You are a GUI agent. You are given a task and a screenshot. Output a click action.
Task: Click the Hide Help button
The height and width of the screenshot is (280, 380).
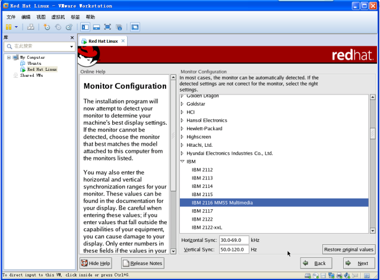pos(96,263)
